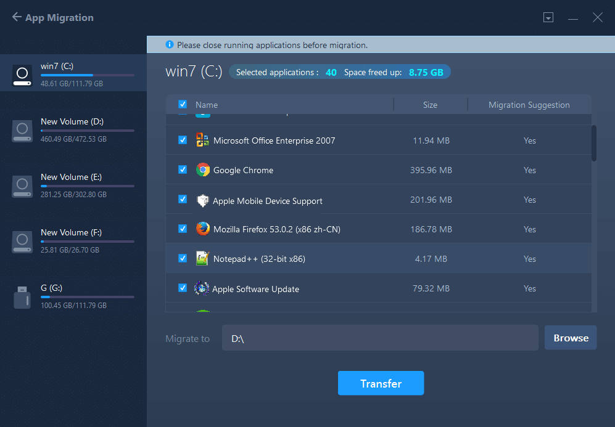Screen dimensions: 615x427
Task: Toggle the select-all checkbox beside Name
Action: click(183, 104)
